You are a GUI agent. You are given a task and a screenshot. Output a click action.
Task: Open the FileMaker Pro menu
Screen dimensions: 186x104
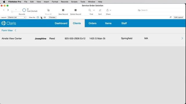15,2
